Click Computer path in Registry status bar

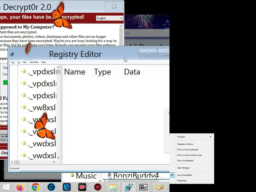point(14,168)
